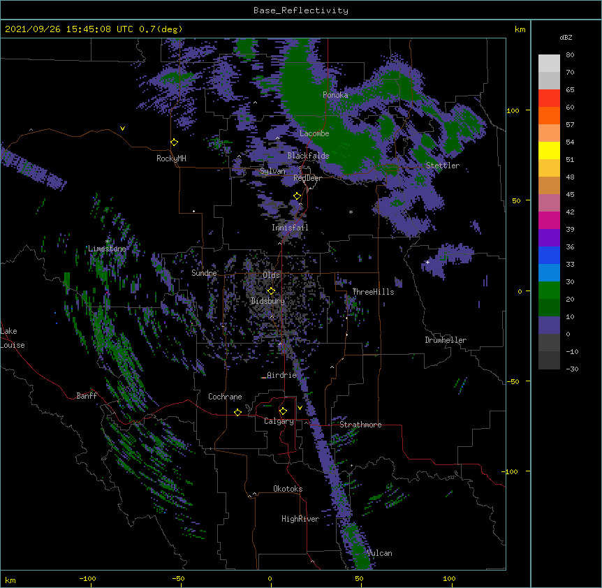Image resolution: width=602 pixels, height=588 pixels.
Task: Click the Drumheller label
Action: 446,340
